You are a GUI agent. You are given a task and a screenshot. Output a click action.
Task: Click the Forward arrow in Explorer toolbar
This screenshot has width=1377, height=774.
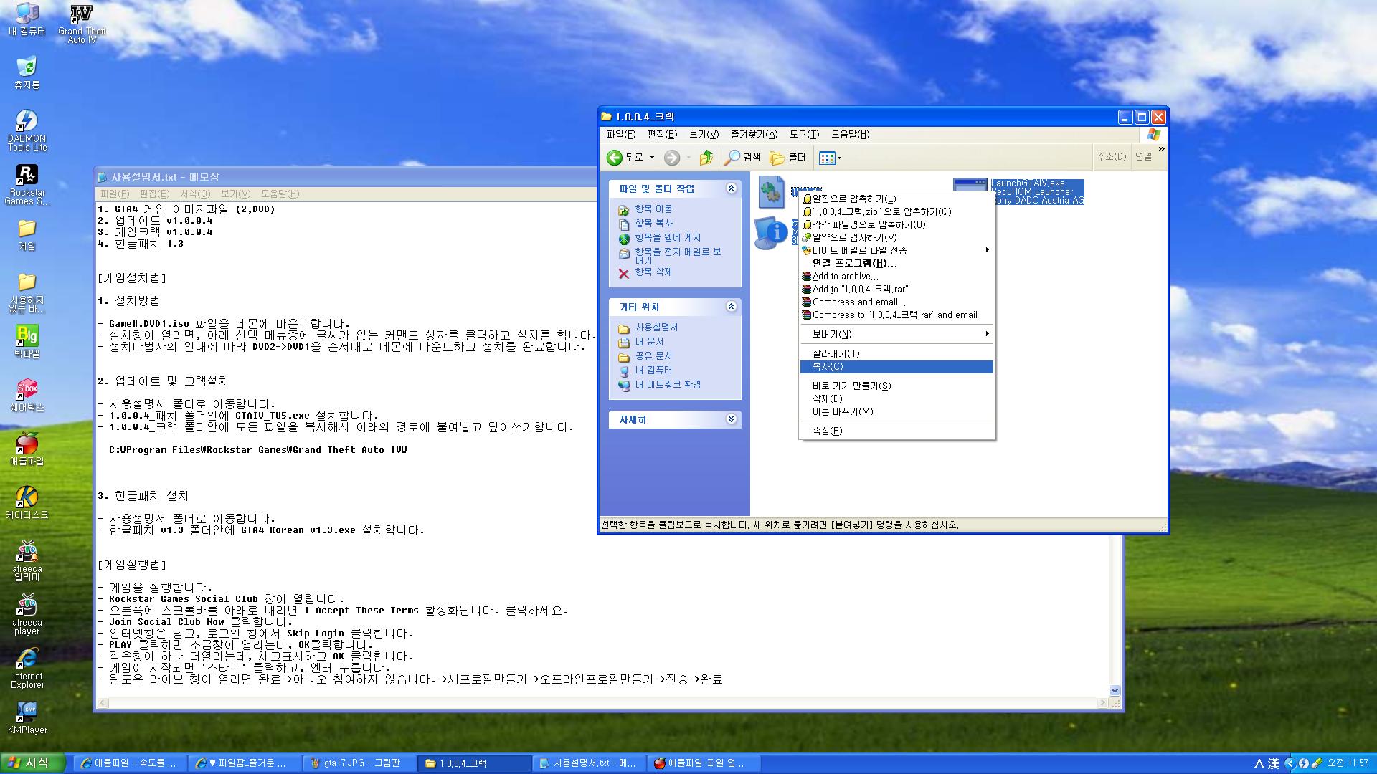[x=672, y=158]
